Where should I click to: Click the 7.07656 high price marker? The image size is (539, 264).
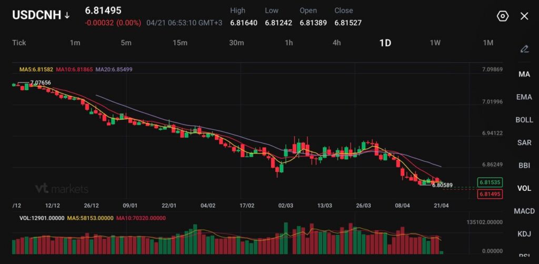pos(41,83)
